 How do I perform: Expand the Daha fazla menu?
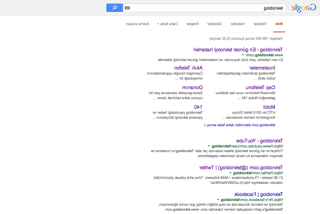coord(167,24)
